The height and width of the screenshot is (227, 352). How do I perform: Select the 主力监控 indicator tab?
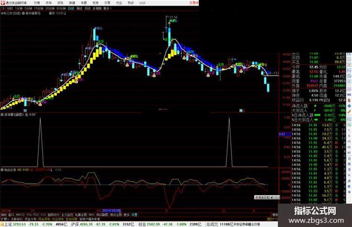67,215
